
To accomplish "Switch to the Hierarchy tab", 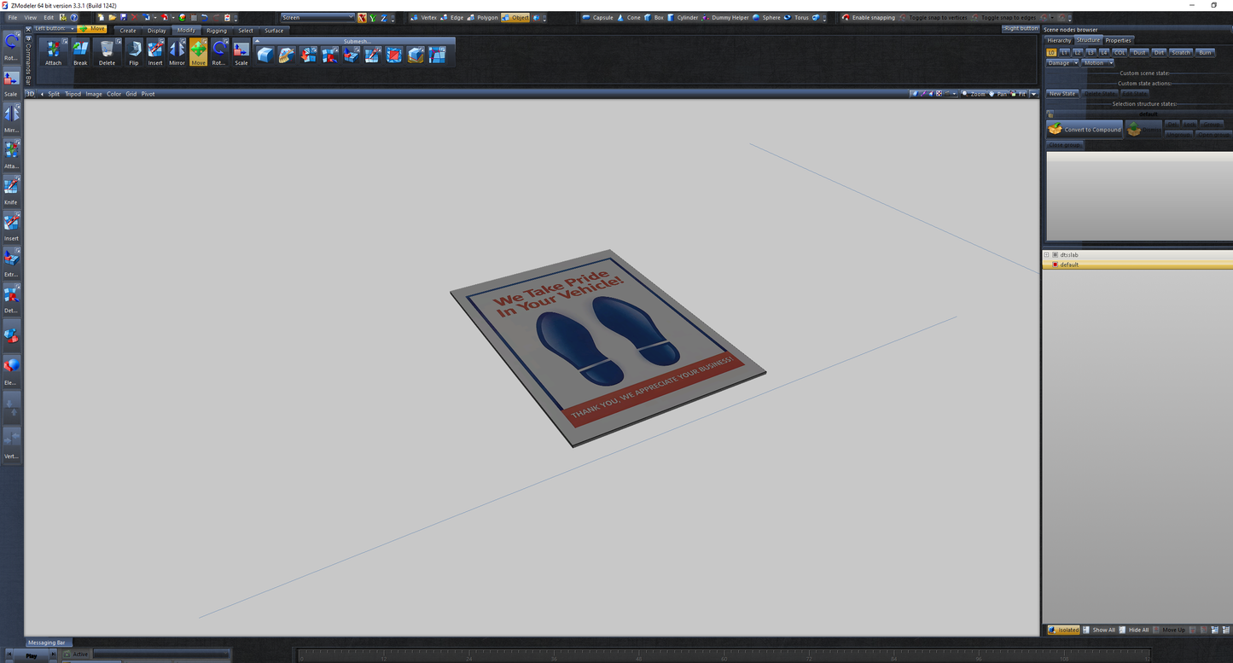I will pos(1059,39).
